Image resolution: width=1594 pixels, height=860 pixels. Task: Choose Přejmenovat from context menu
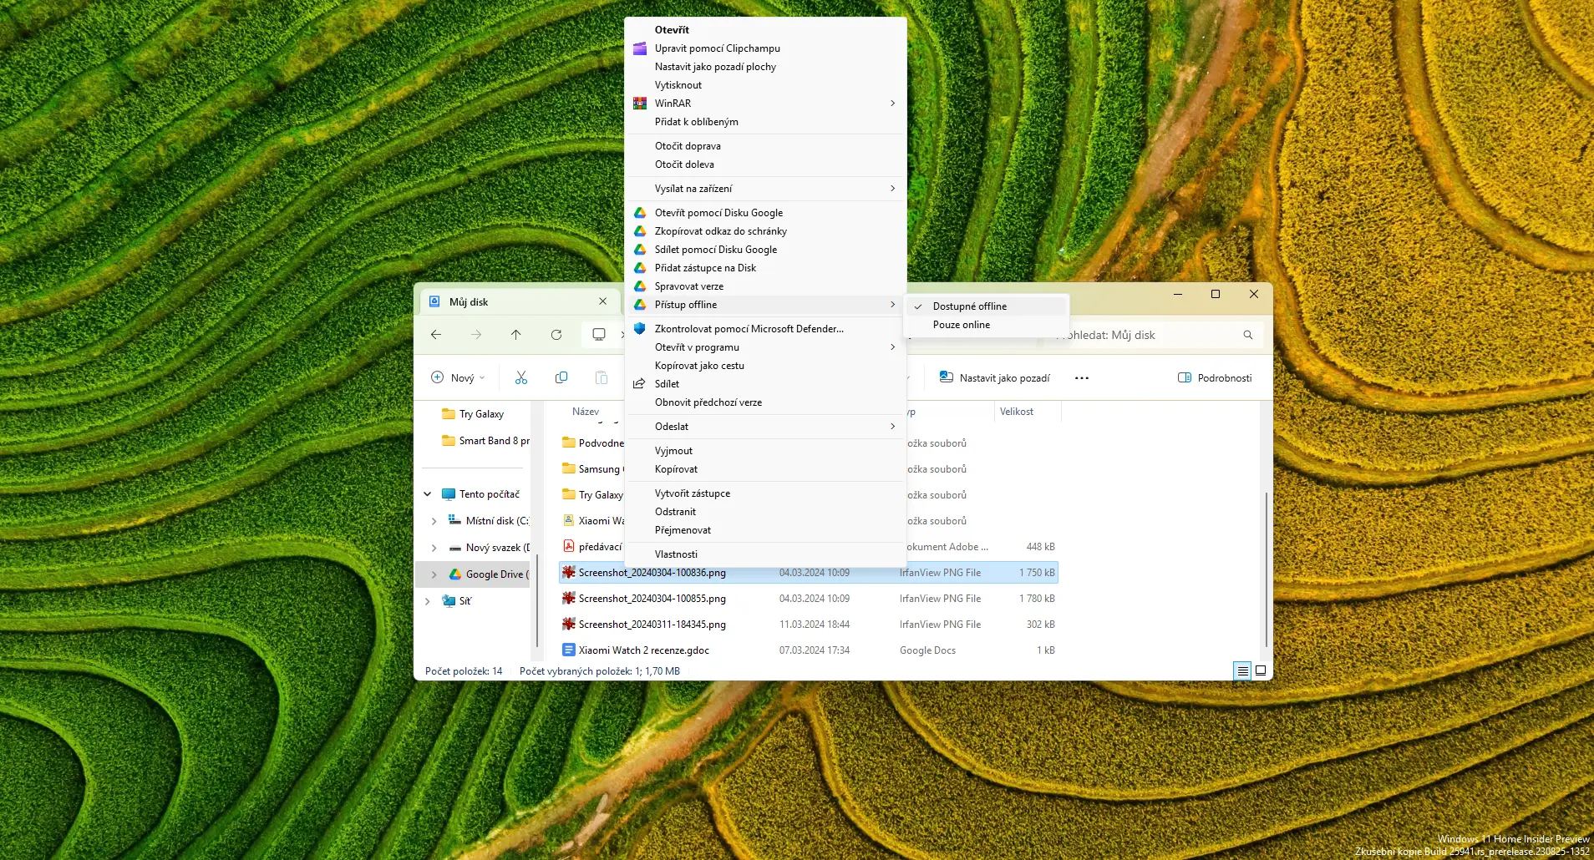point(766,530)
